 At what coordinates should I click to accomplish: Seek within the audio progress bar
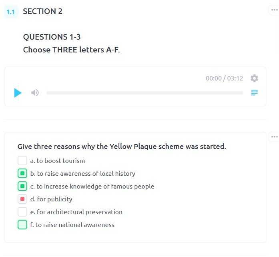pos(145,93)
